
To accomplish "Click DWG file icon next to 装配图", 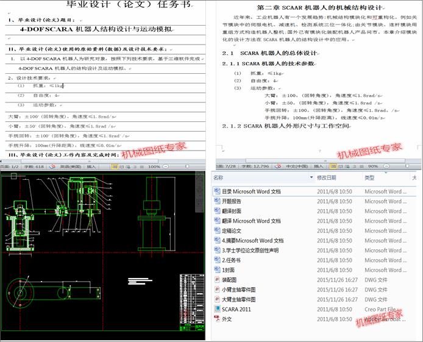I will click(217, 279).
